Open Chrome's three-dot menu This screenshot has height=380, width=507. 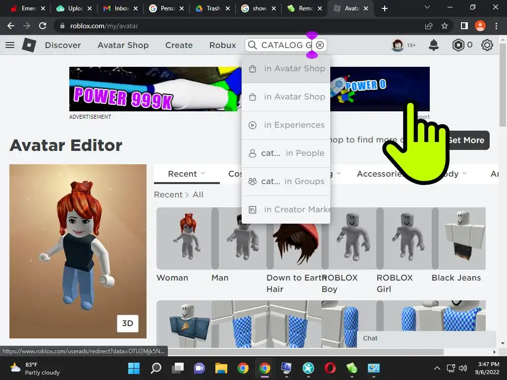point(496,26)
